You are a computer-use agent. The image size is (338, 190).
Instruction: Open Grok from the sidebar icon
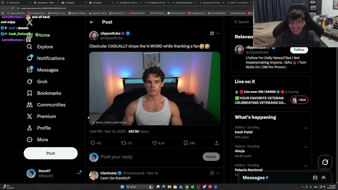click(x=30, y=82)
